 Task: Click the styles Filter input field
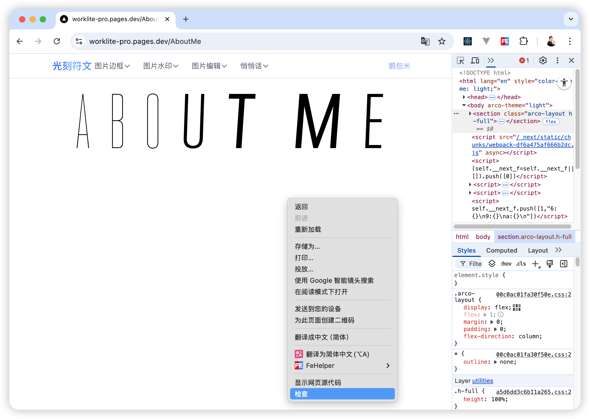click(475, 264)
